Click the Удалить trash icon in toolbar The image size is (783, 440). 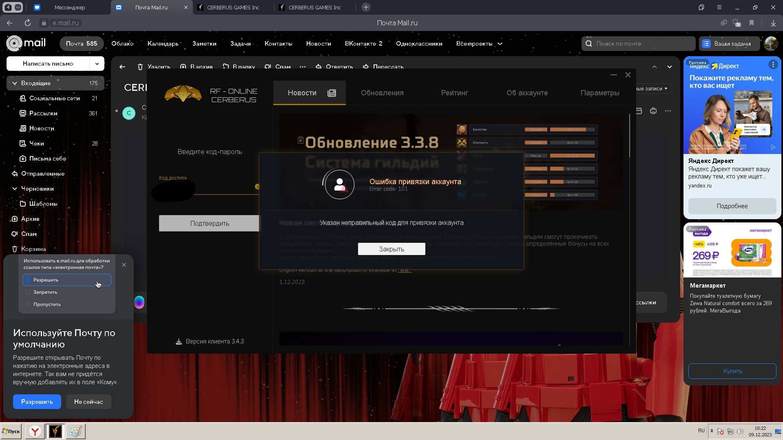[140, 67]
